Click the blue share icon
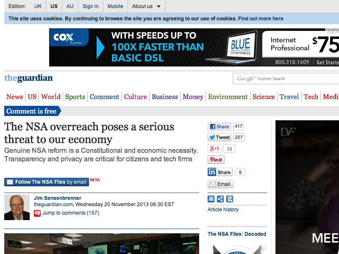Image resolution: width=339 pixels, height=254 pixels. 220,199
